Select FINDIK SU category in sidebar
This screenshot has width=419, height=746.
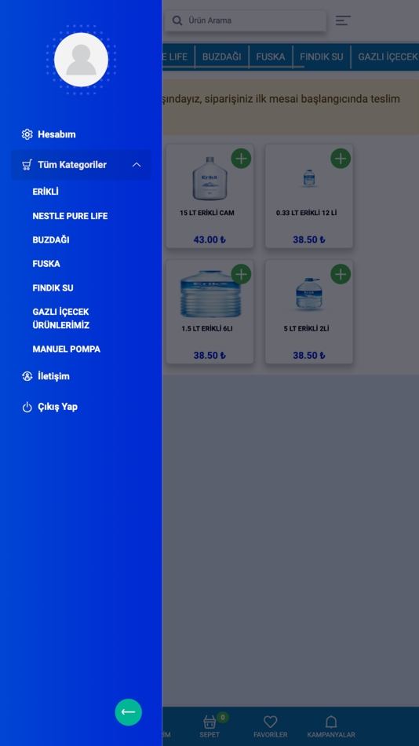(53, 288)
